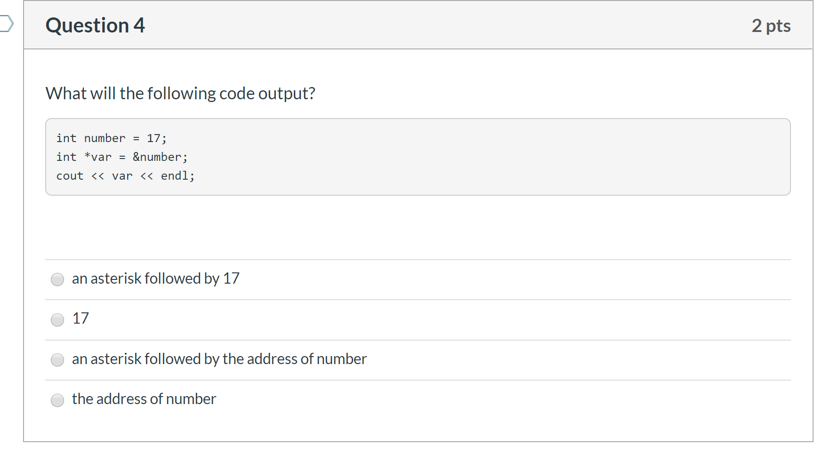Click the answer label "17"
The image size is (822, 453).
(x=80, y=318)
